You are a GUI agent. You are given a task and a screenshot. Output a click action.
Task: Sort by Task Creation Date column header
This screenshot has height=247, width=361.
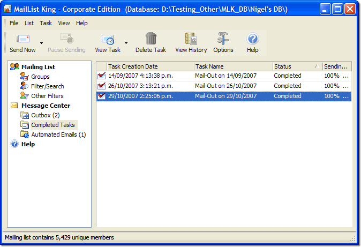pyautogui.click(x=151, y=66)
